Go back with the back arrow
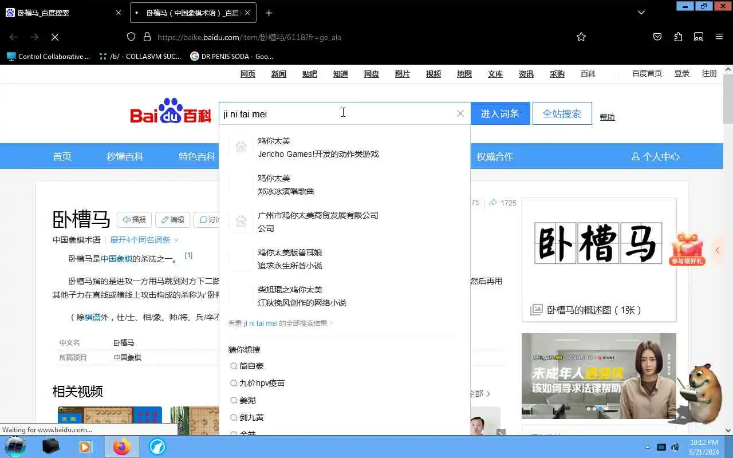This screenshot has width=733, height=458. click(x=14, y=37)
